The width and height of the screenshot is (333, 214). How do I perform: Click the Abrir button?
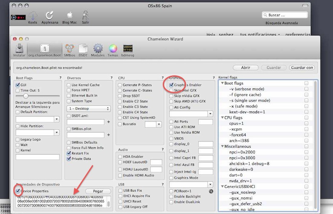click(x=246, y=67)
